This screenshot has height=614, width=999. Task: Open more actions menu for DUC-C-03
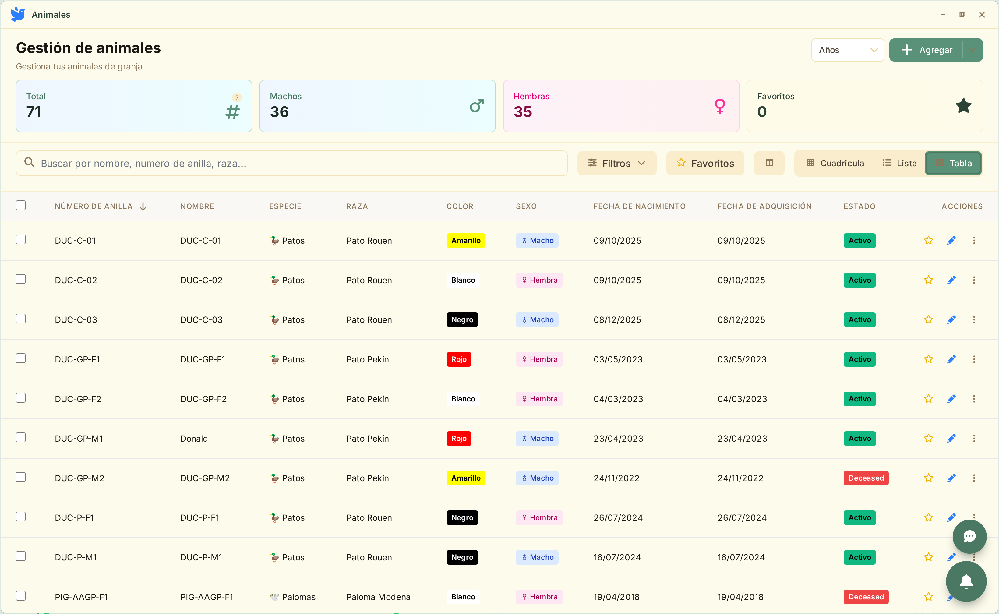(973, 319)
